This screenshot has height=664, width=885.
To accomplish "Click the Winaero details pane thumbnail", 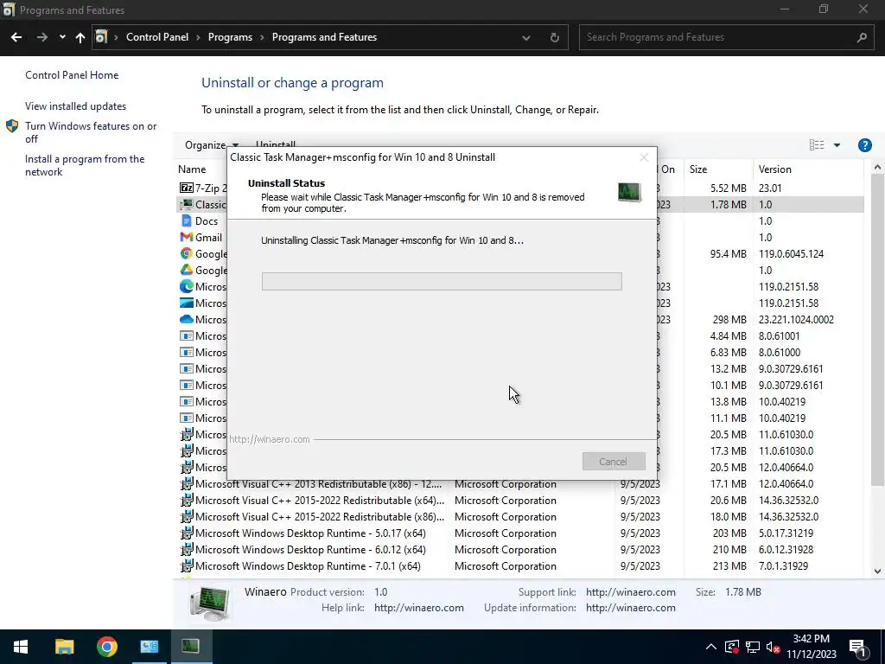I will 209,603.
